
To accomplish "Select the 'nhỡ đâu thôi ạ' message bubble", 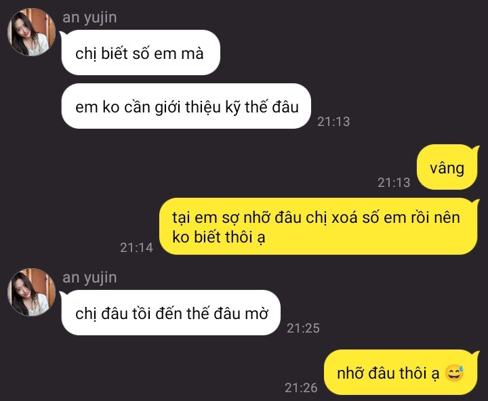I will coord(401,373).
